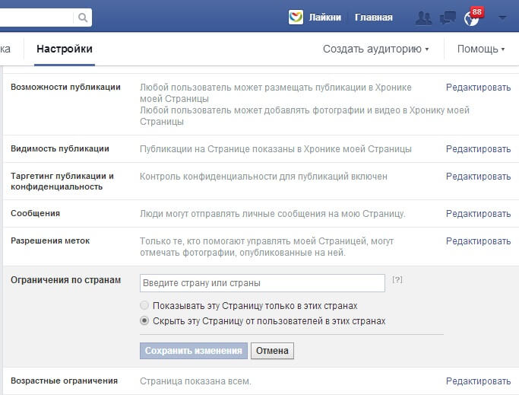The width and height of the screenshot is (519, 395).
Task: Click the [?] help icon for country restrictions
Action: [x=397, y=280]
